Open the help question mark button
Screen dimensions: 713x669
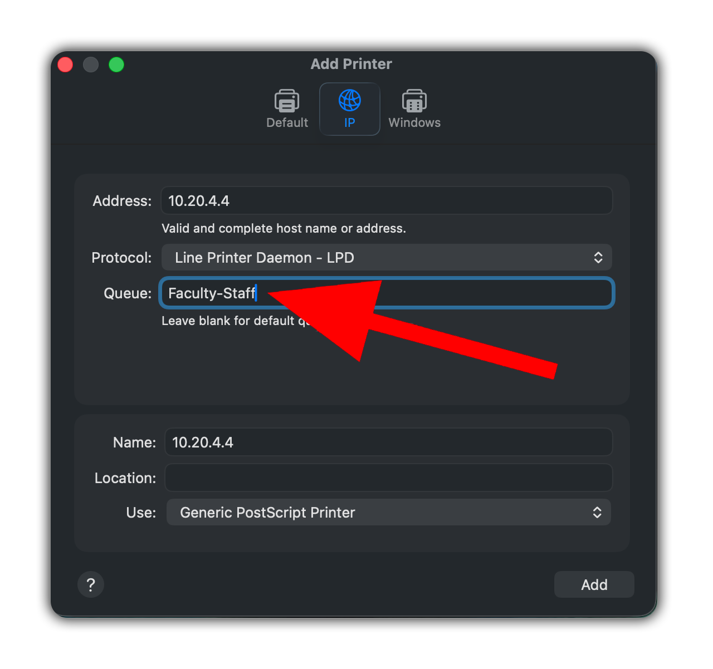91,584
